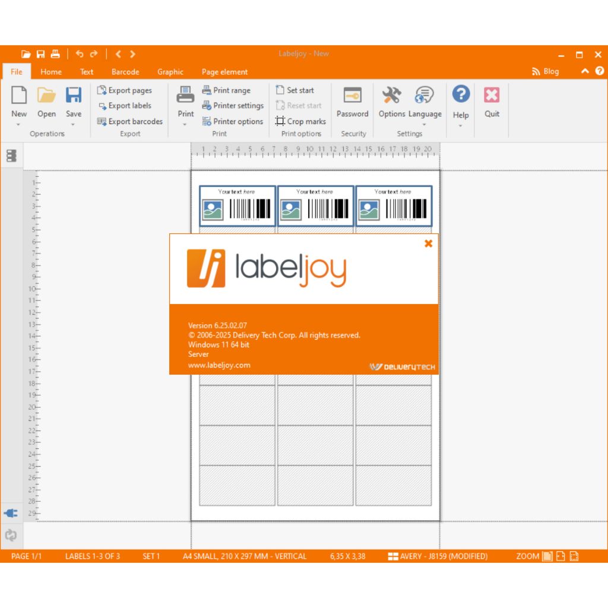Expand the New document dropdown arrow
The image size is (608, 608).
[18, 125]
